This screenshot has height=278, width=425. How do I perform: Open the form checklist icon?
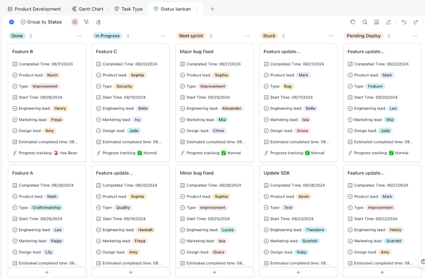pos(376,22)
